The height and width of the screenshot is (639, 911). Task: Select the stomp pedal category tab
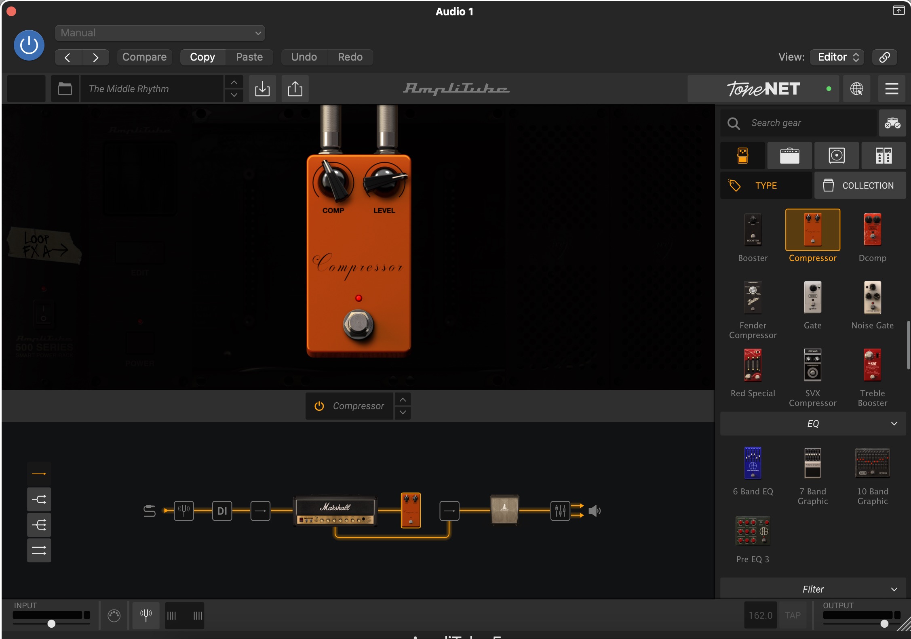742,156
